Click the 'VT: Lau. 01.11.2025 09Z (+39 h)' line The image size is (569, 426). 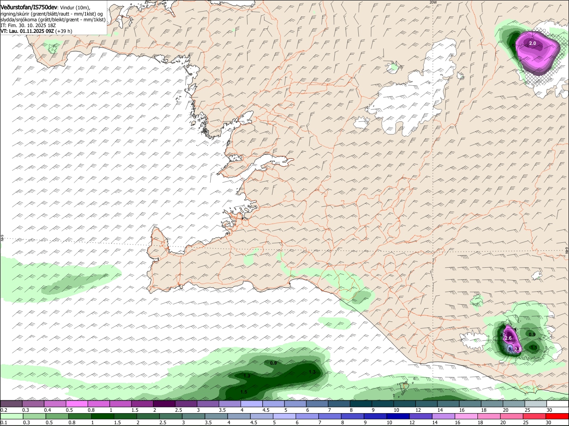(x=36, y=31)
